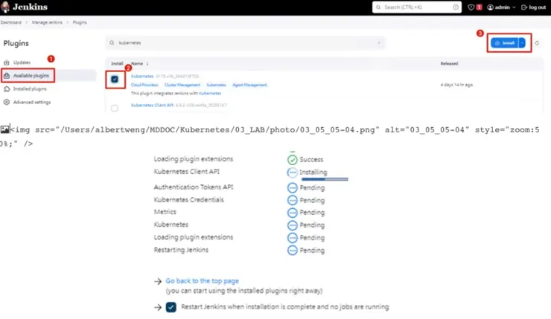Click the Available plugins sidebar icon
This screenshot has height=319, width=551.
pyautogui.click(x=6, y=76)
